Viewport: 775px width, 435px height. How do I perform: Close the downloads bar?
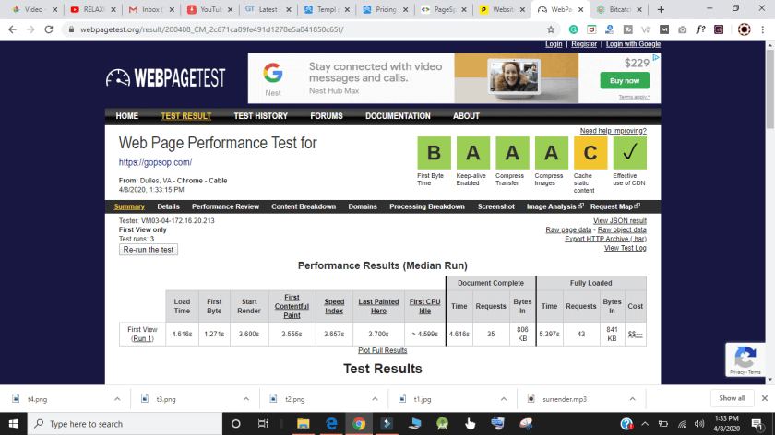tap(764, 398)
